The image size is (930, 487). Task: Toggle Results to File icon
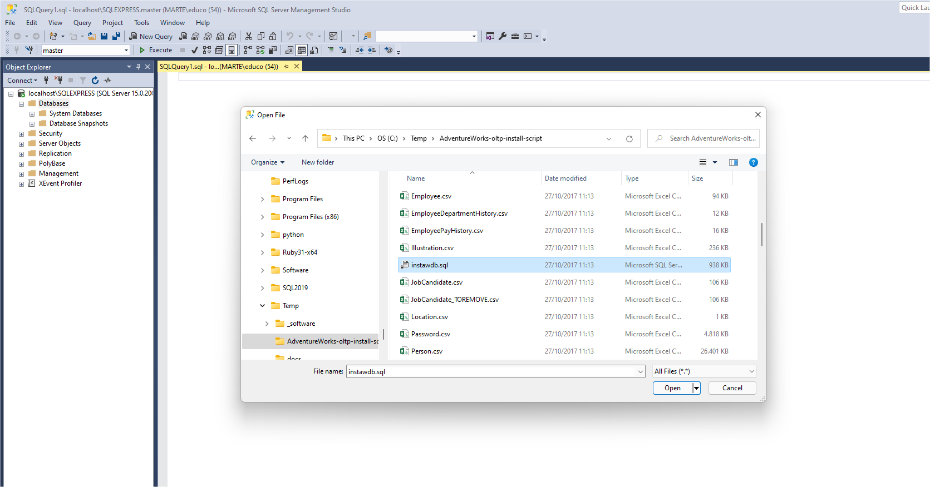point(314,50)
